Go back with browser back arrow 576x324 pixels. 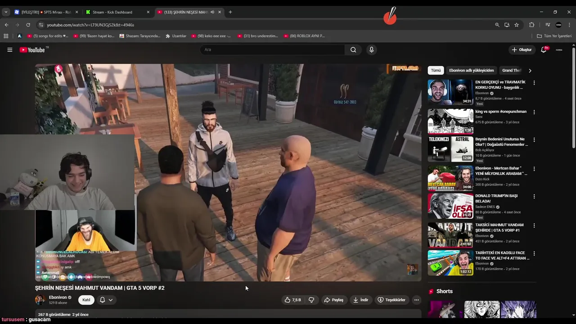click(6, 25)
